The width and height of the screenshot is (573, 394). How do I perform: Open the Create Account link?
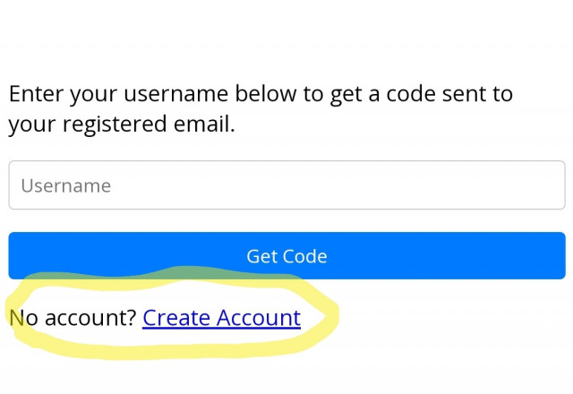[221, 318]
